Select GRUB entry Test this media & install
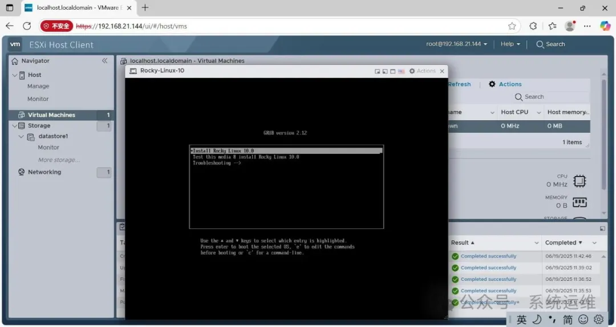The width and height of the screenshot is (616, 327). coord(246,157)
